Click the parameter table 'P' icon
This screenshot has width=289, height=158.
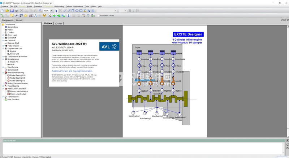21,15
